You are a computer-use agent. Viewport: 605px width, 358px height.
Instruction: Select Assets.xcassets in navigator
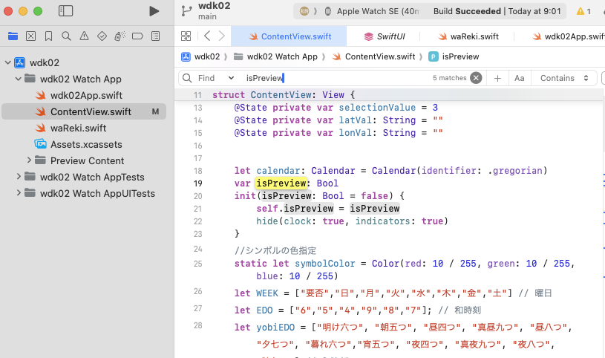pos(86,144)
